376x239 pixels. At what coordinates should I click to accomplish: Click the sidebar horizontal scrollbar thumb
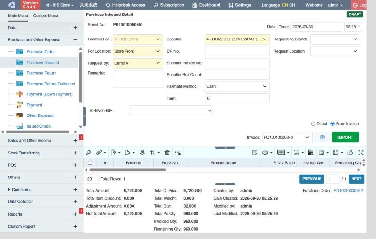38,132
